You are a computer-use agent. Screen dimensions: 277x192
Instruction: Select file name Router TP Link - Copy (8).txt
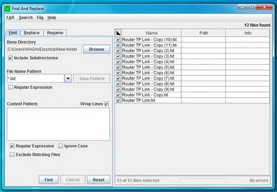[x=148, y=84]
